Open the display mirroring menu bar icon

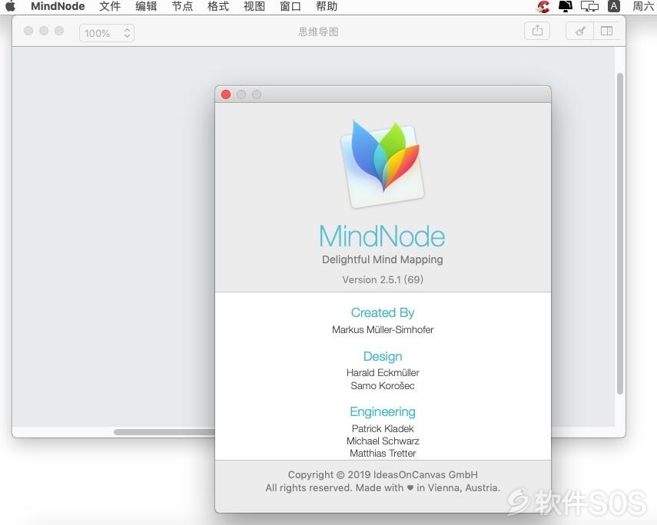coord(589,6)
